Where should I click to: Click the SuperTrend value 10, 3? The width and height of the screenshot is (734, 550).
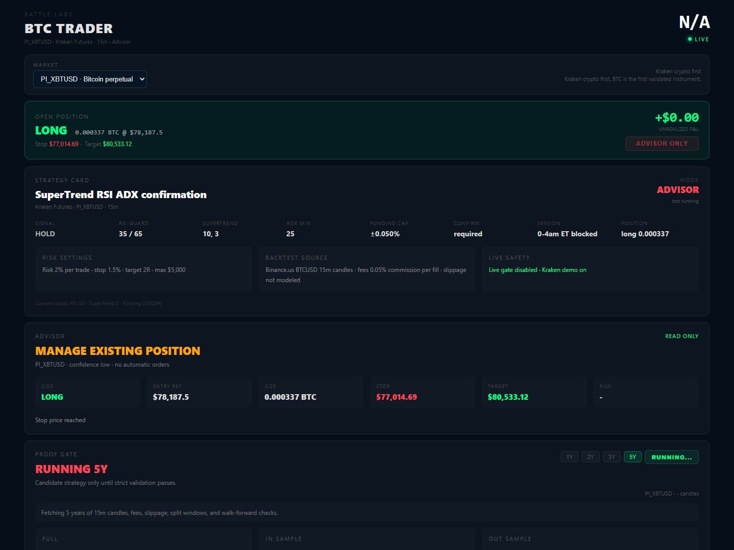click(211, 234)
